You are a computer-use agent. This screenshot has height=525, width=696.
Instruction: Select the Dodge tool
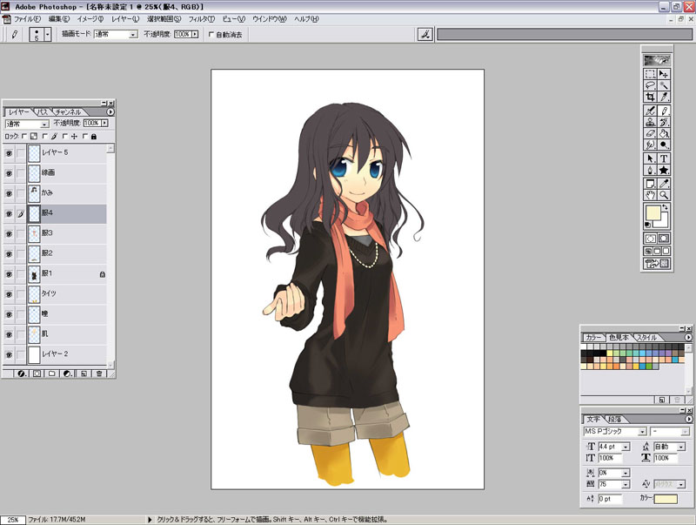click(664, 145)
